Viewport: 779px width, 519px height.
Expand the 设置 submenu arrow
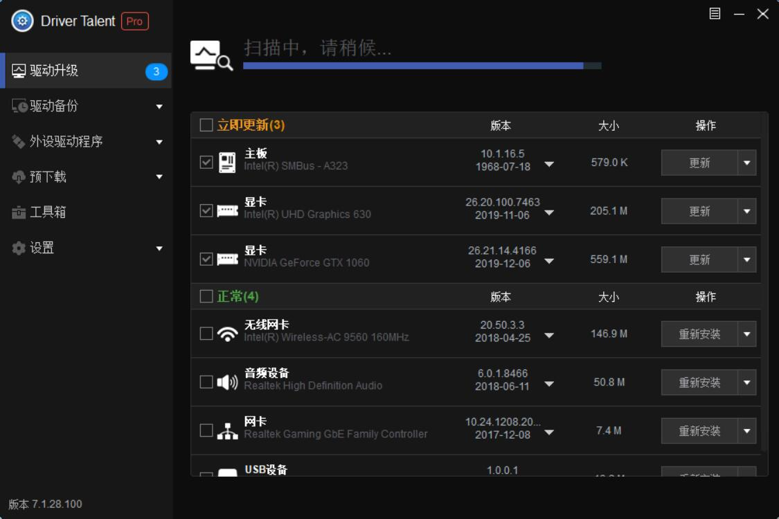[159, 248]
